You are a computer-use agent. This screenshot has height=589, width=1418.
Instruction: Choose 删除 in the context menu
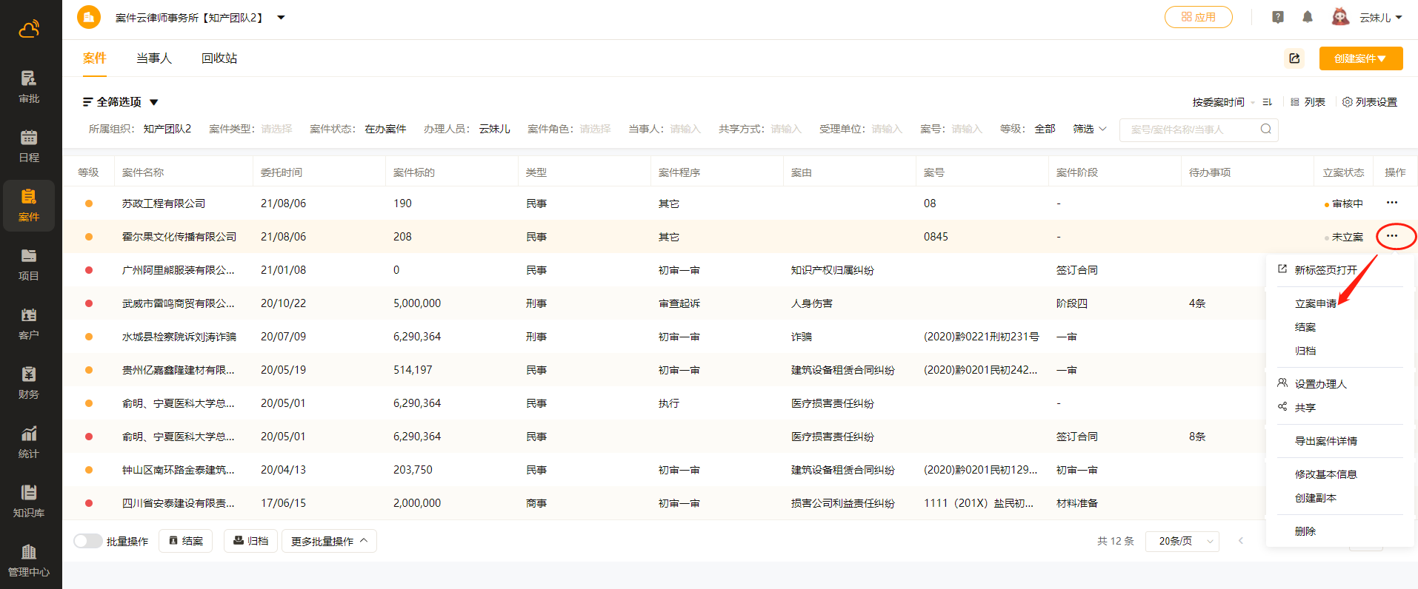(1305, 531)
